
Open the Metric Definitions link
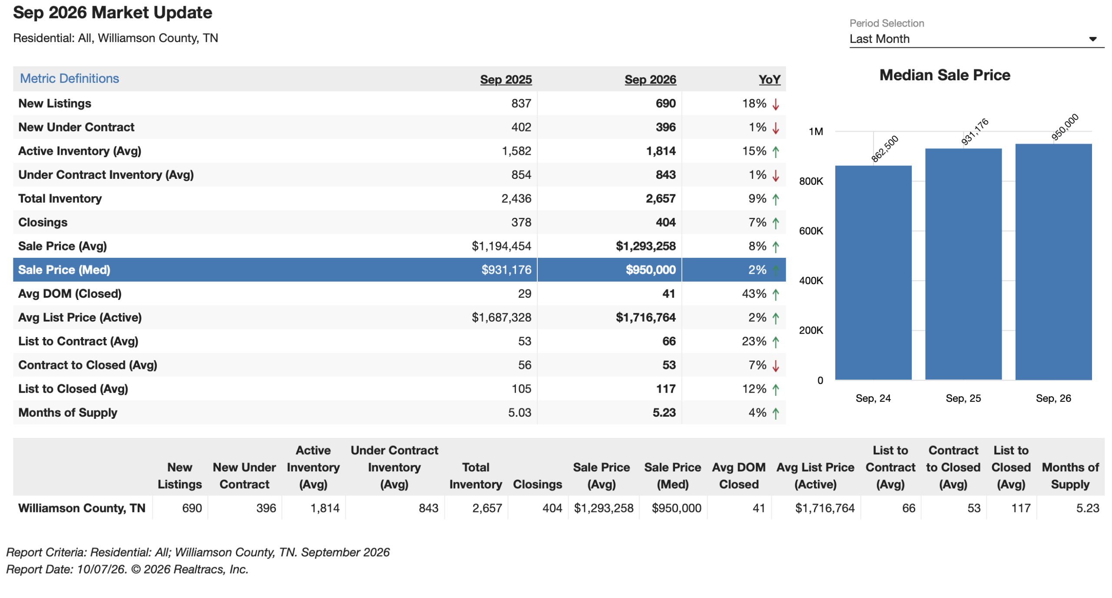point(69,78)
